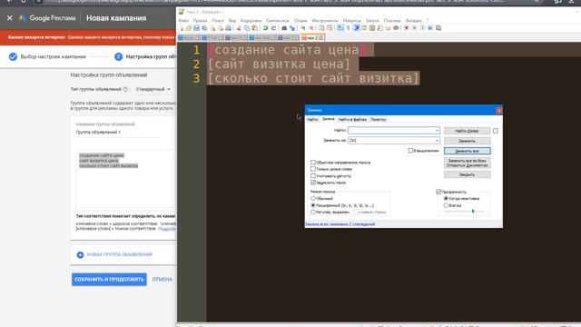Screen dimensions: 581x327
Task: Click the Google Ads logo
Action: coord(23,18)
